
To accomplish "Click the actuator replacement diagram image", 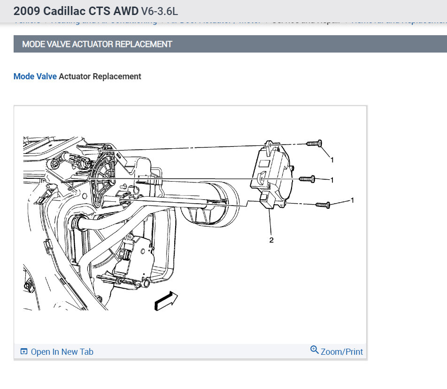I will click(190, 224).
